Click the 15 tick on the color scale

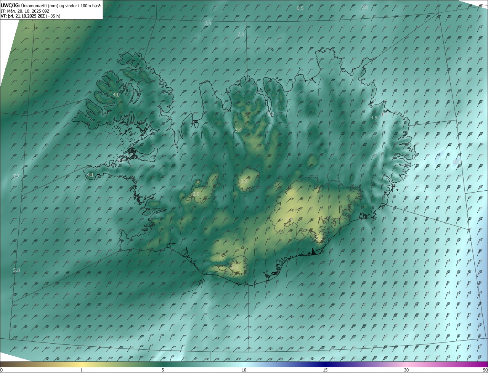click(325, 370)
